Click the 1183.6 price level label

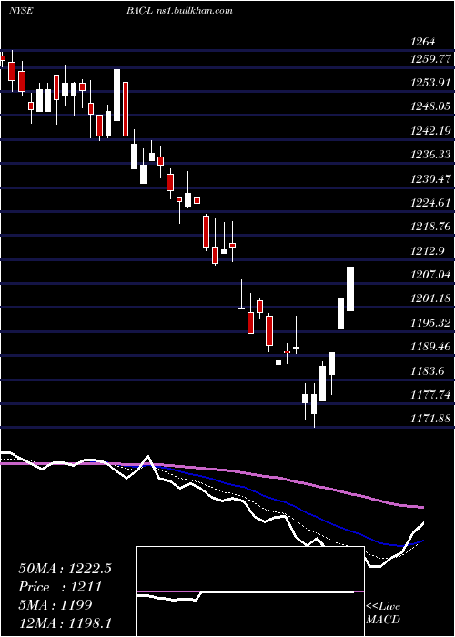[x=428, y=370]
